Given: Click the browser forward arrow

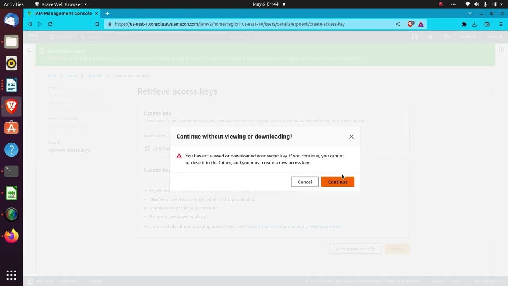Looking at the screenshot, I should click(40, 24).
